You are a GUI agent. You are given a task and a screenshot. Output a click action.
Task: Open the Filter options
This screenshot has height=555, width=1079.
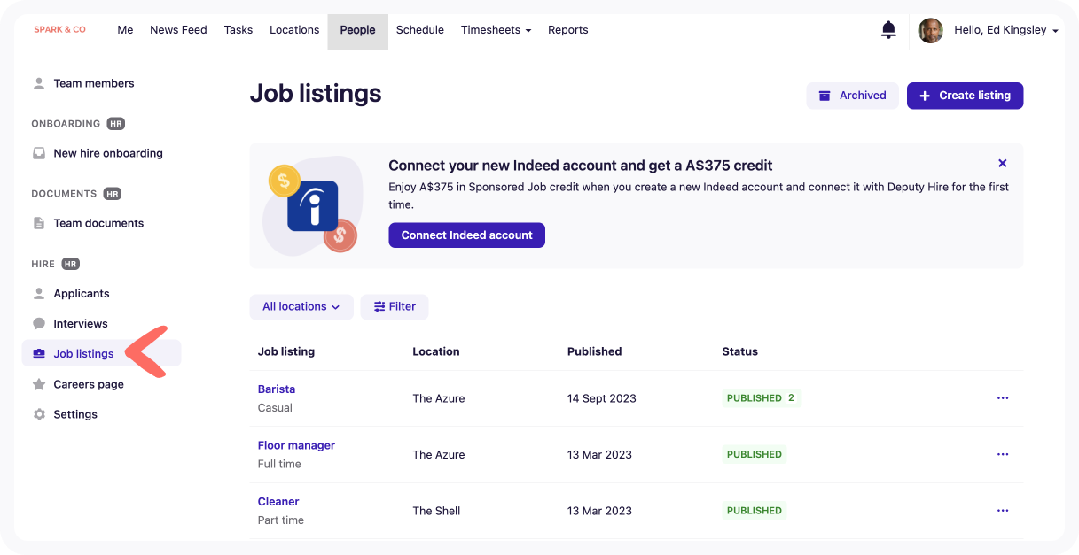coord(394,306)
